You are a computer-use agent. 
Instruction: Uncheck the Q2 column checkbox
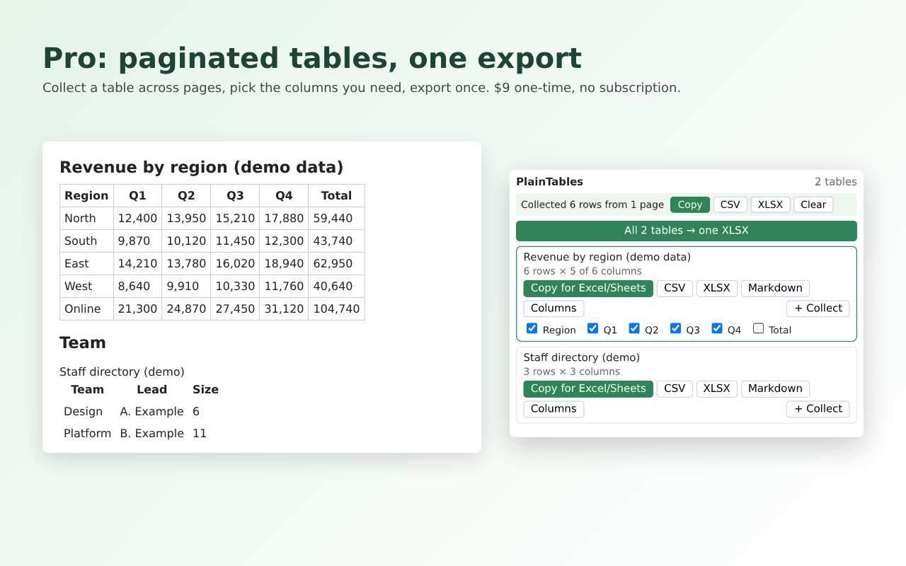(x=634, y=328)
